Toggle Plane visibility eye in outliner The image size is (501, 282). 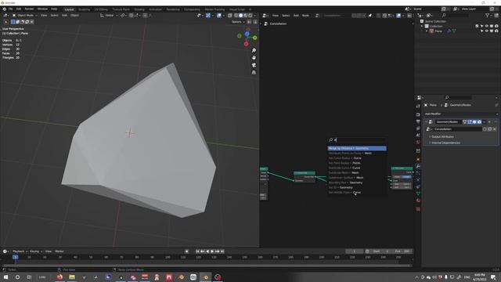click(487, 31)
